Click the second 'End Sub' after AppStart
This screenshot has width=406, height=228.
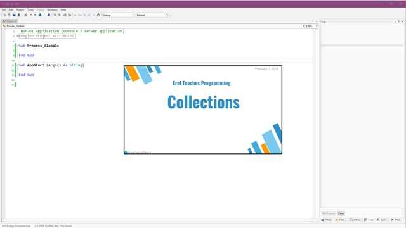coord(26,75)
